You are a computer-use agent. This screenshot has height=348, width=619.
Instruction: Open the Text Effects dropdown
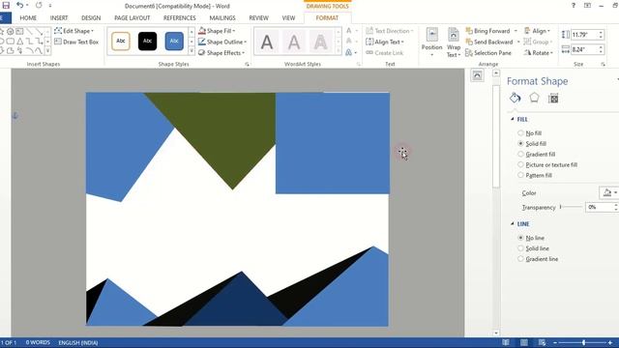coord(351,52)
